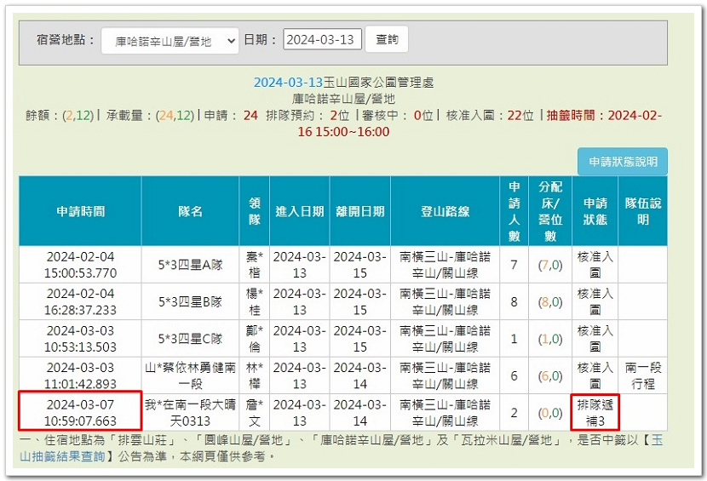Viewport: 707px width, 481px height.
Task: Click the 庫哈諾辛山屋/營地 subtitle under the date
Action: tap(343, 99)
